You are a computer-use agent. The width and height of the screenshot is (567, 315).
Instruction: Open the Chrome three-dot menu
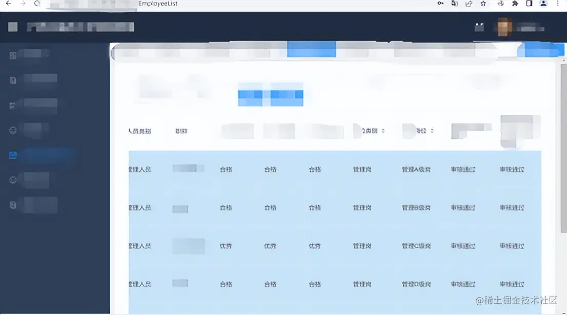(559, 4)
